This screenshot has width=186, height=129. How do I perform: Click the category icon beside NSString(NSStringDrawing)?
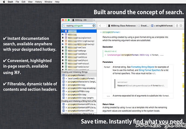click(x=66, y=44)
